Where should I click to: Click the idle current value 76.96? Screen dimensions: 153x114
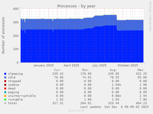59,77
